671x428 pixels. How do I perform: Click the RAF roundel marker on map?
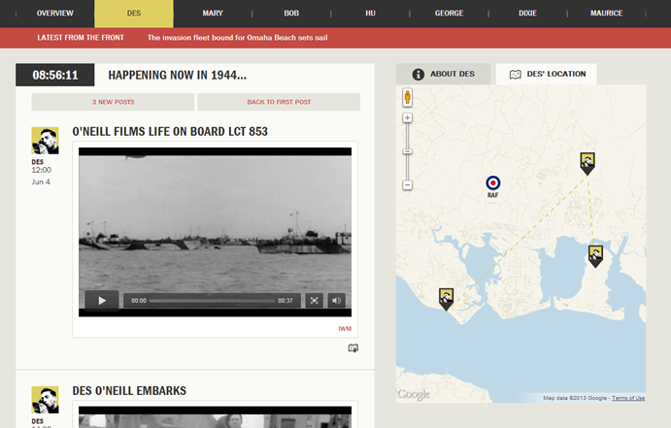click(493, 183)
